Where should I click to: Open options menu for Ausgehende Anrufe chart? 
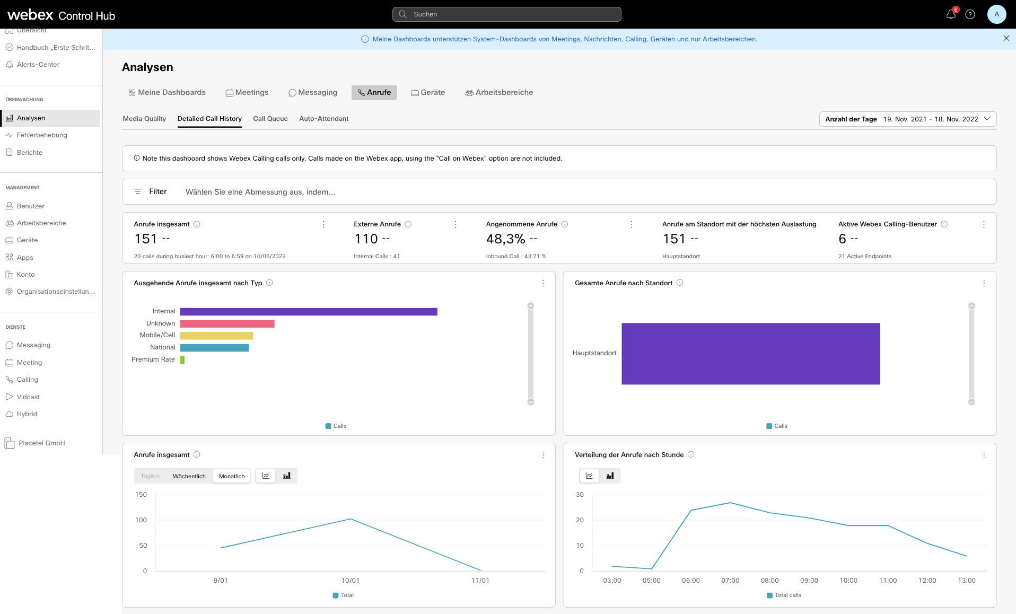point(543,283)
